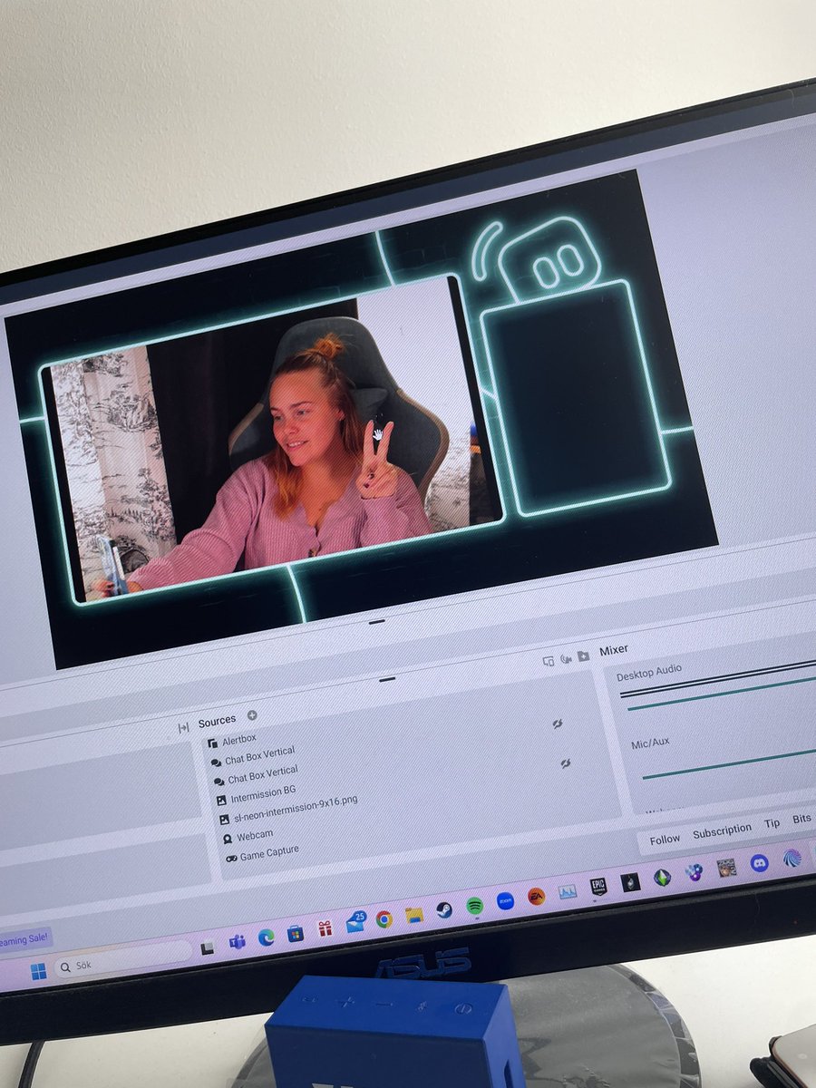This screenshot has height=1088, width=816.
Task: Test a Follow alert
Action: 665,840
